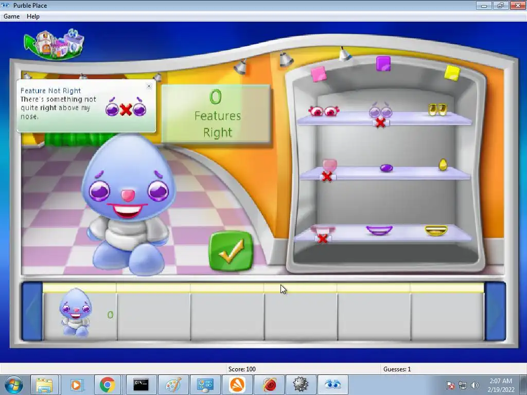The width and height of the screenshot is (527, 395).
Task: Open File Explorer from the taskbar
Action: pos(44,385)
